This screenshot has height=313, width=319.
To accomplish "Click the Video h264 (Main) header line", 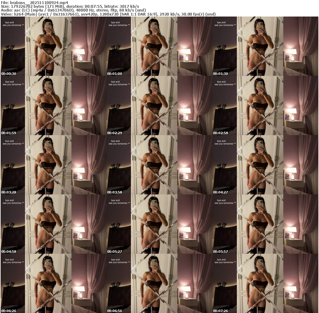I will [108, 14].
